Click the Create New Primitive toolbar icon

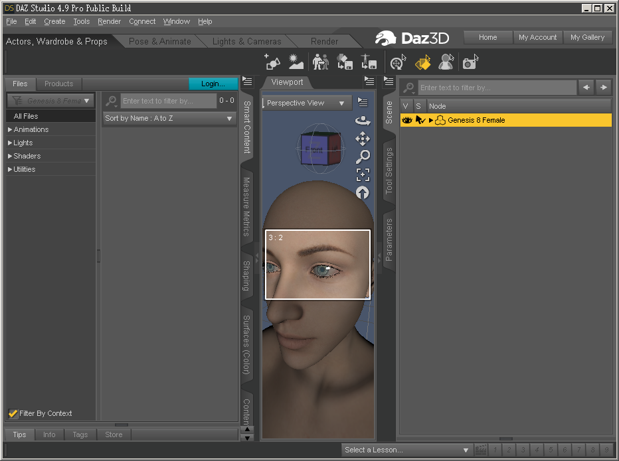272,62
